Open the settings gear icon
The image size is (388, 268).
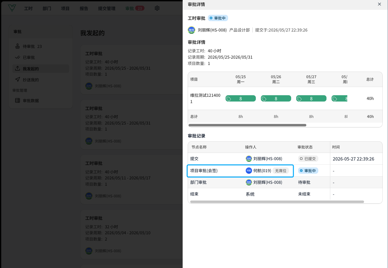pos(157,8)
